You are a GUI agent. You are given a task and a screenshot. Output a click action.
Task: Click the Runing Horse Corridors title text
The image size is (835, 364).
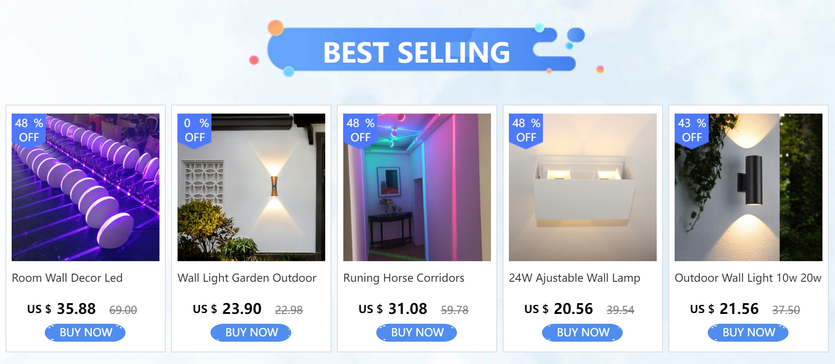tap(404, 278)
